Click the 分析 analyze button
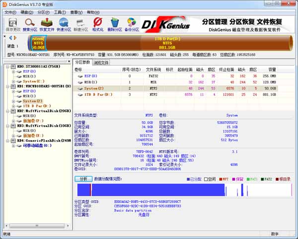Viewport: 298px width, 239px height. (83, 178)
